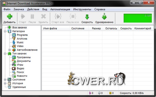Select the Удаленные tree label

click(x=19, y=87)
